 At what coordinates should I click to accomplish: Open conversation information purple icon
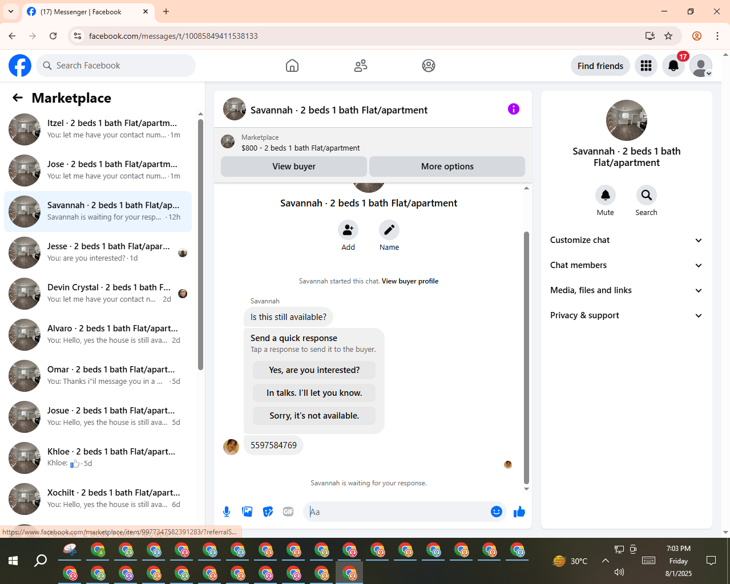coord(514,109)
